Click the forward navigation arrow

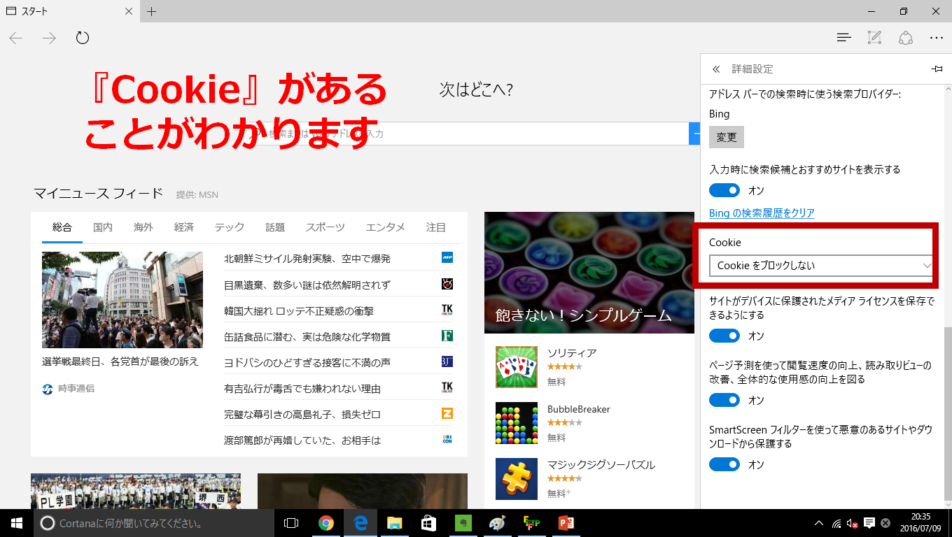click(49, 38)
